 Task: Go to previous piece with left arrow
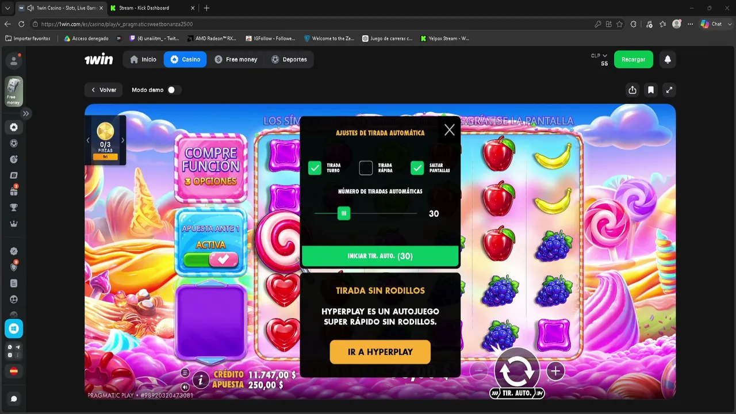tap(88, 140)
